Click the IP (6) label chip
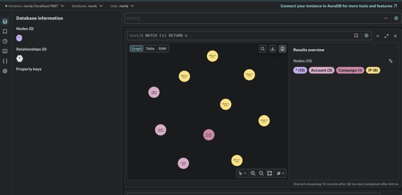This screenshot has height=195, width=402. pos(373,70)
